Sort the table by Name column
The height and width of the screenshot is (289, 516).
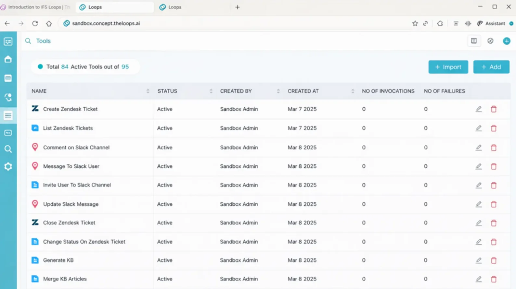[x=148, y=91]
